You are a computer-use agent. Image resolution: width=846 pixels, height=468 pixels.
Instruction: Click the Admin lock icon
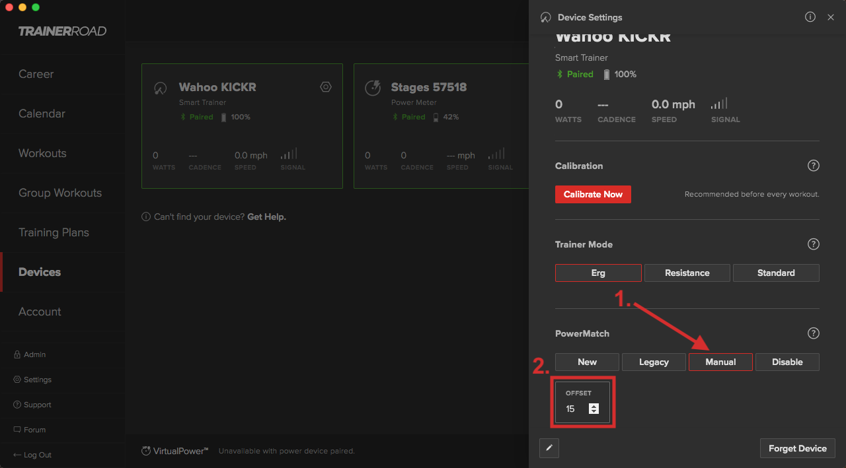point(17,354)
